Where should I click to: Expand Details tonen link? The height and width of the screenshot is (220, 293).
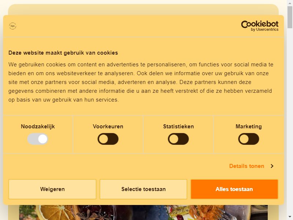tap(246, 166)
